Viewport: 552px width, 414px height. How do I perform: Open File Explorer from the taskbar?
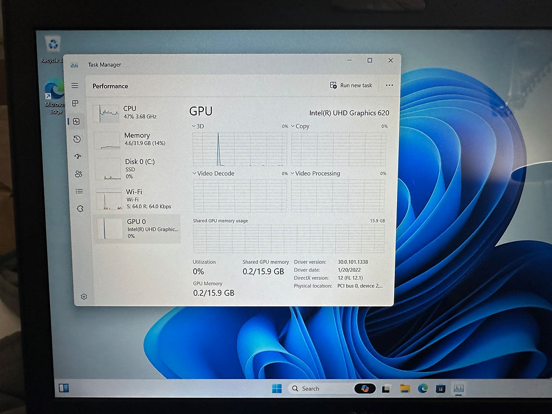pos(404,389)
